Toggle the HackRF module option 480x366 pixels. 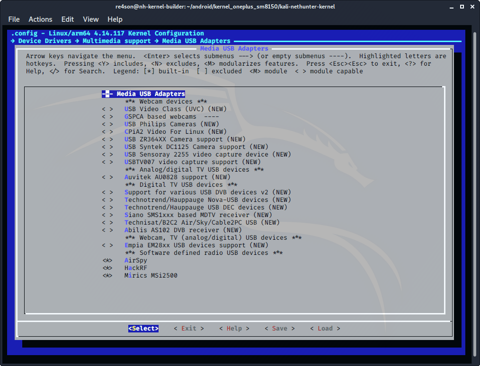135,268
